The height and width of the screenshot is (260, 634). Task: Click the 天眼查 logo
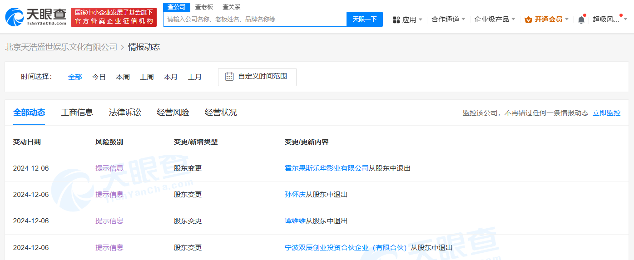point(36,17)
